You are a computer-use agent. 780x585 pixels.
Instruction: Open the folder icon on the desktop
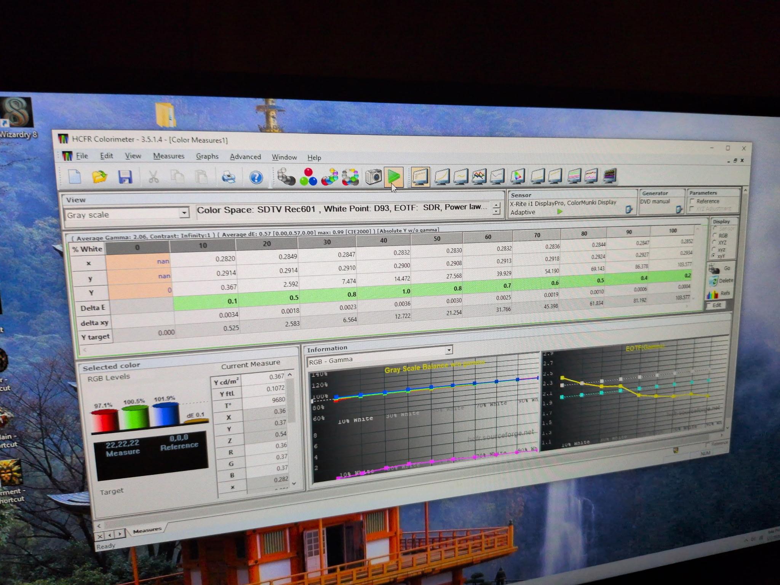click(166, 115)
